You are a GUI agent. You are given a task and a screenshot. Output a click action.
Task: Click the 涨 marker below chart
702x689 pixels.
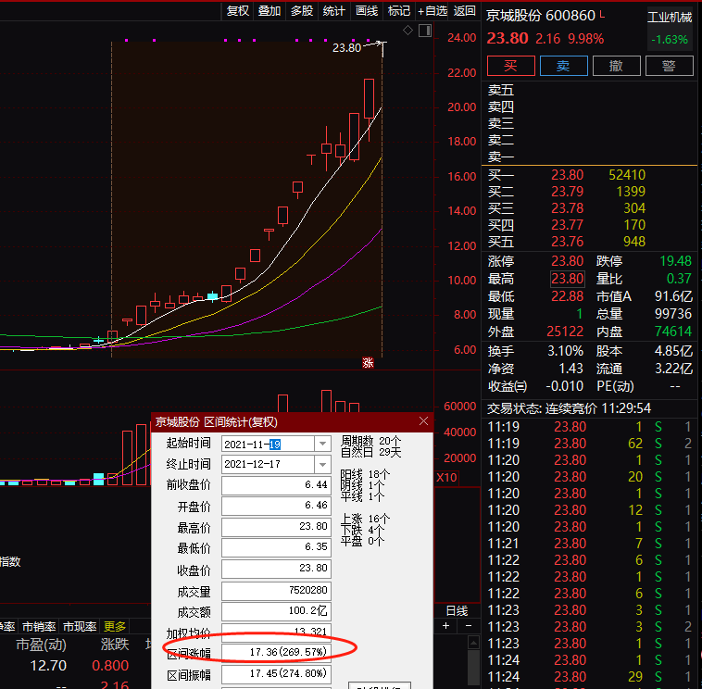click(368, 363)
